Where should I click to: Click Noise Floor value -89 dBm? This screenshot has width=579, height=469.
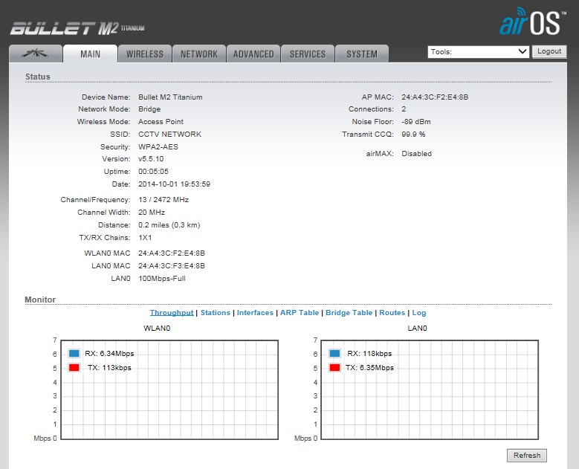(x=416, y=121)
